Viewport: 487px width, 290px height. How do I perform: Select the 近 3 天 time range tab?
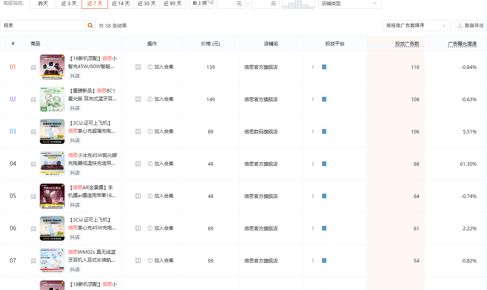(x=69, y=4)
